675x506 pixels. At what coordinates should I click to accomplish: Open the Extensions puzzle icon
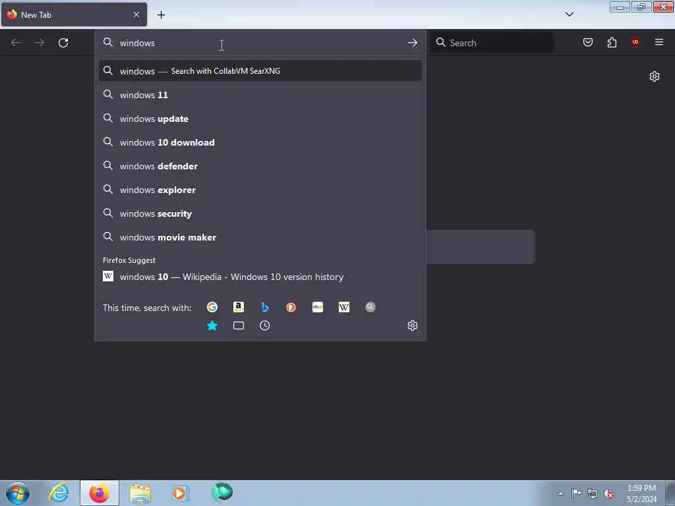612,42
